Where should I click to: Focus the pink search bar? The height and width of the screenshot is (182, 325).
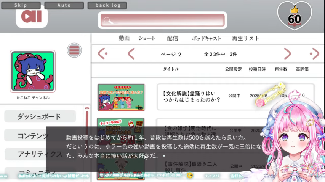(x=162, y=20)
